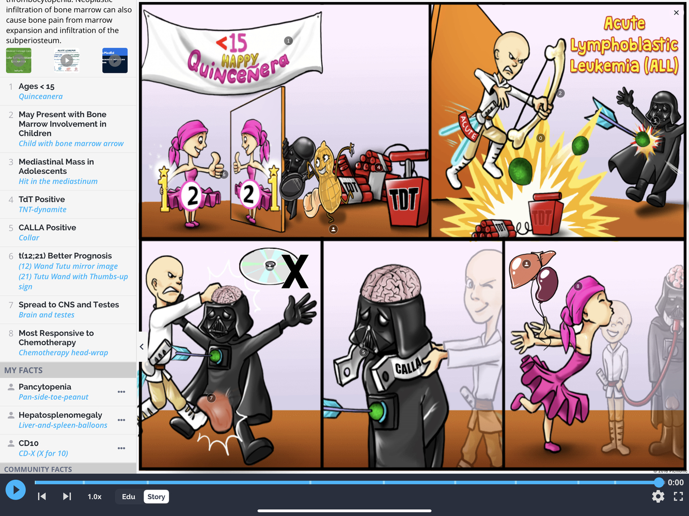The image size is (689, 516).
Task: Click the Liver-and-spleen-balloons mnemonic text
Action: [x=63, y=425]
